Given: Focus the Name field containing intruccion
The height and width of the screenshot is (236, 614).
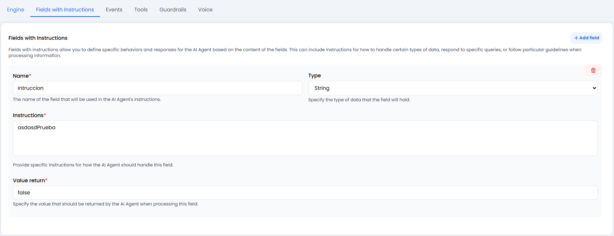Looking at the screenshot, I should coord(158,88).
